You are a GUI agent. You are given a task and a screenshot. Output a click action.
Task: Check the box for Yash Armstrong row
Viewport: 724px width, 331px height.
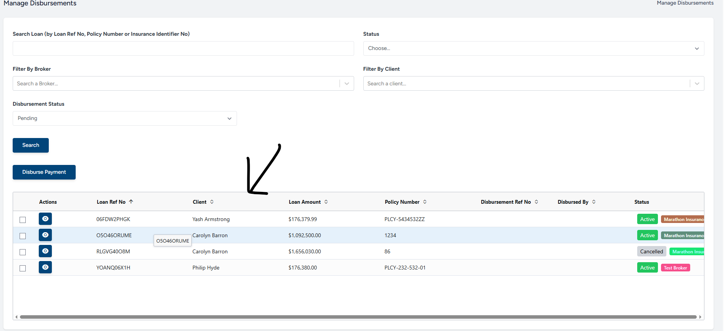(x=23, y=220)
